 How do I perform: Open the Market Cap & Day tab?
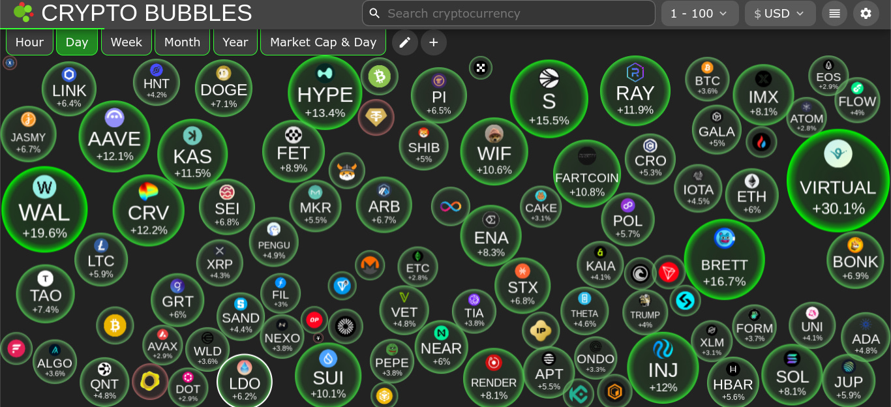click(x=324, y=42)
